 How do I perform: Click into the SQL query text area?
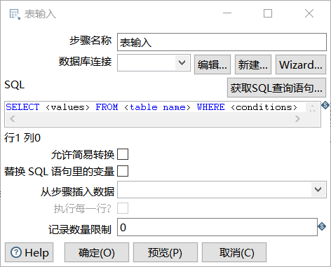click(155, 107)
